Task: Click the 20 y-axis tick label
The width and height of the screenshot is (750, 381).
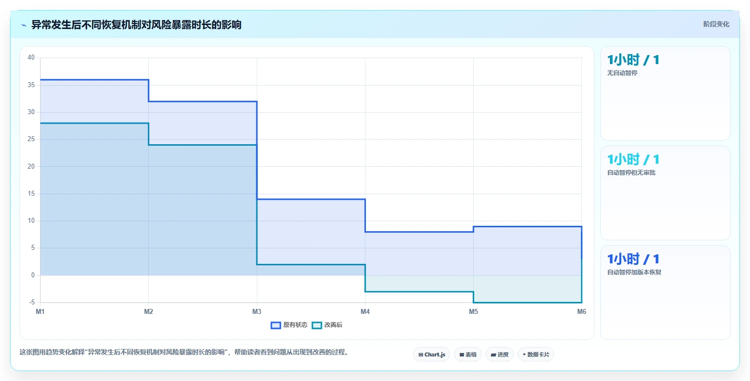Action: pyautogui.click(x=31, y=166)
